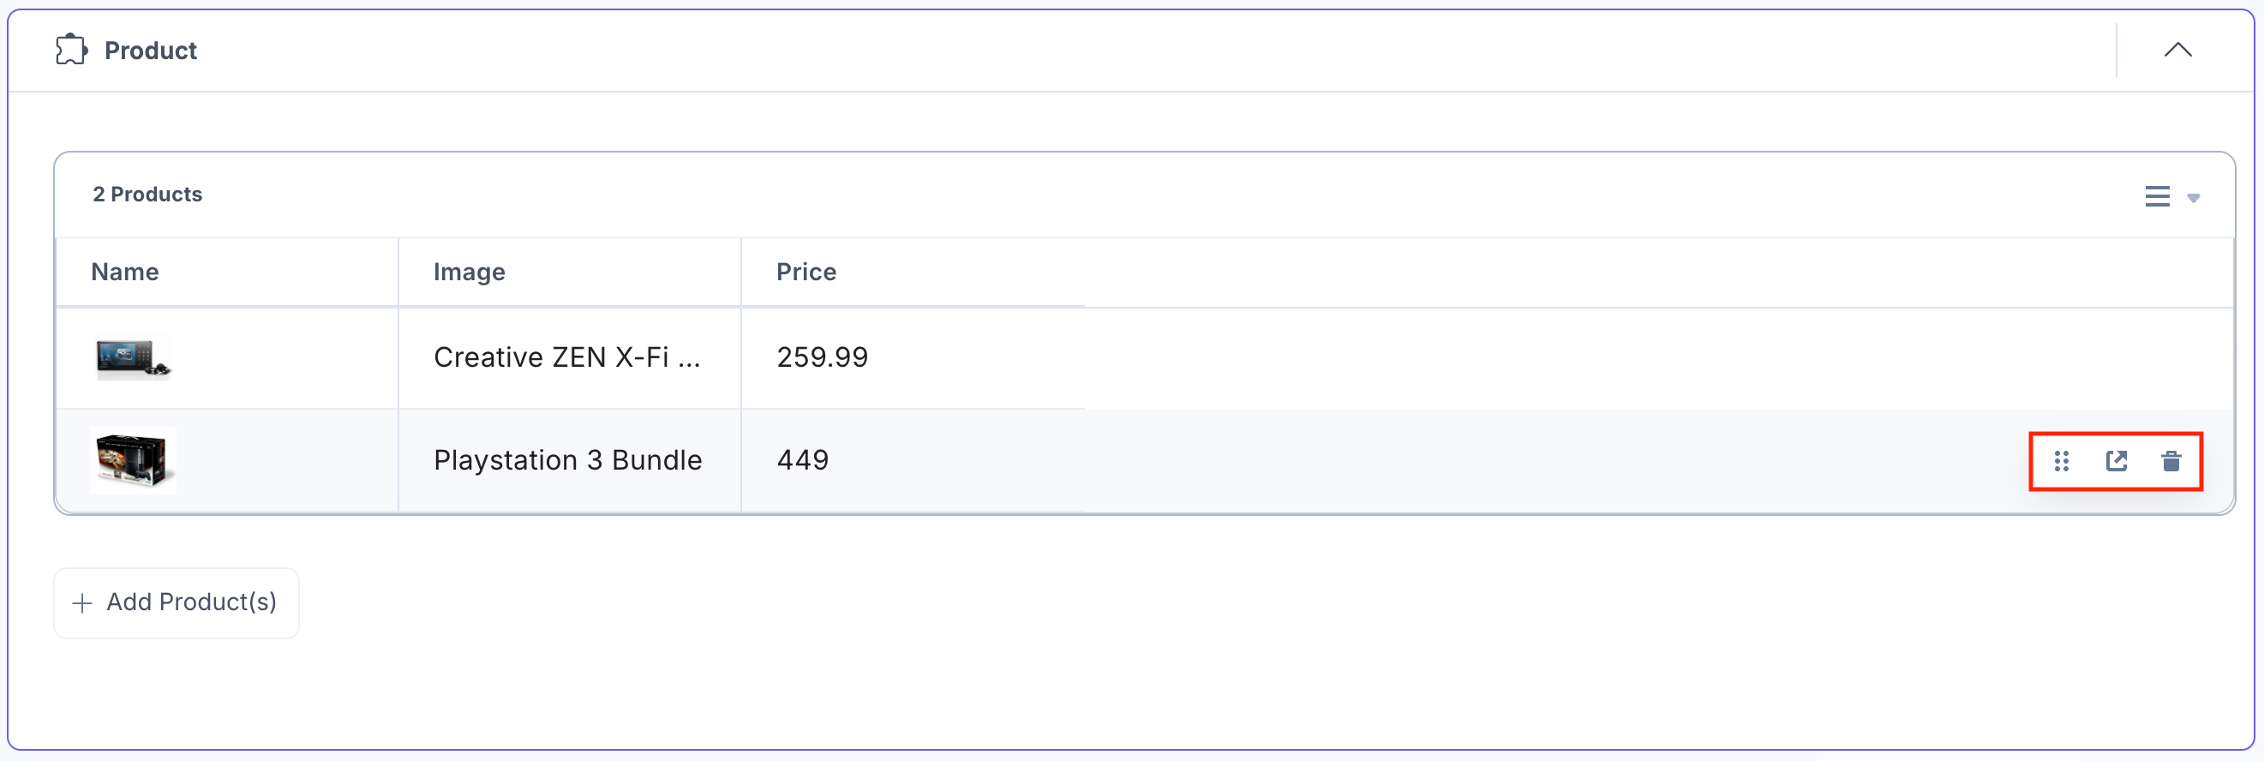Click the plus icon in Add Product(s)
The image size is (2264, 761).
82,603
